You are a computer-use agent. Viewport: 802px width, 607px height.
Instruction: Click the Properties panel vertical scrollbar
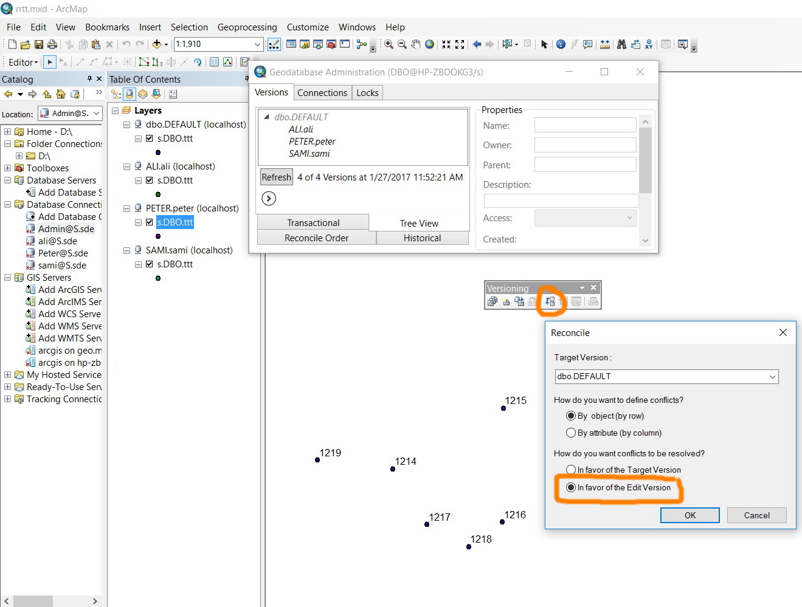tap(645, 180)
